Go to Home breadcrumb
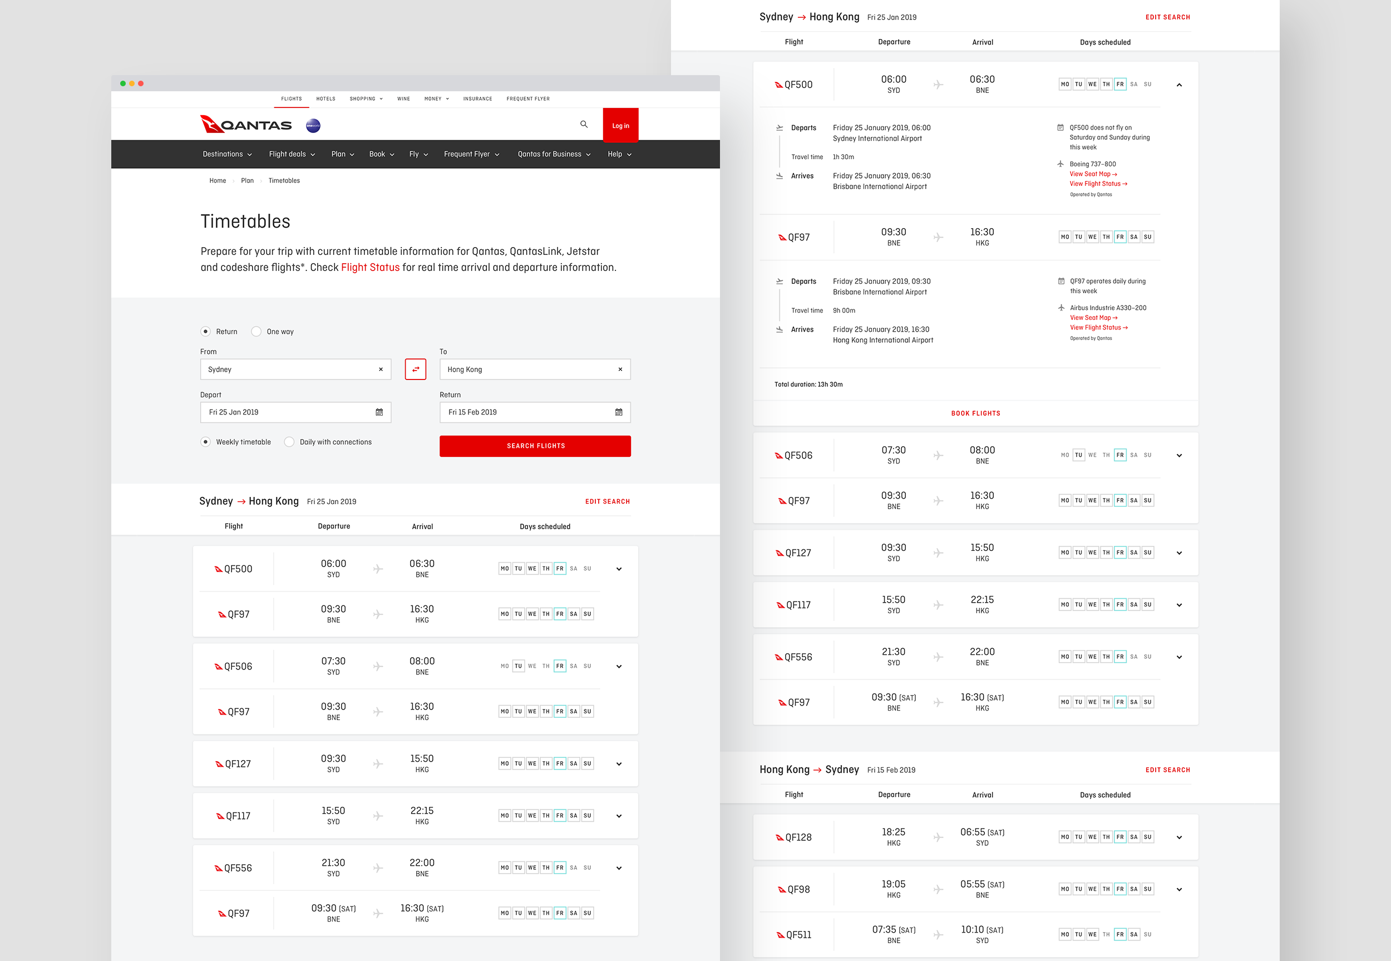This screenshot has width=1391, height=961. click(x=218, y=181)
